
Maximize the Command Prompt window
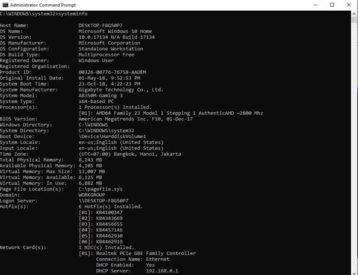(332, 5)
